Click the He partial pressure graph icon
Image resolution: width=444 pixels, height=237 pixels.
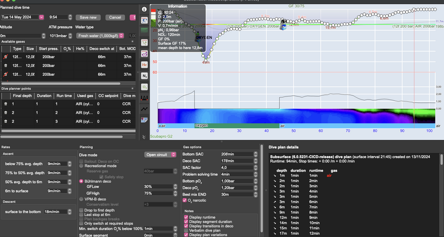click(x=145, y=64)
